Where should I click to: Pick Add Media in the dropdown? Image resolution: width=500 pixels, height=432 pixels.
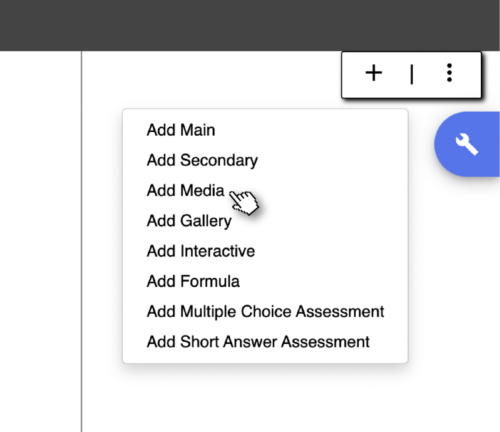185,190
